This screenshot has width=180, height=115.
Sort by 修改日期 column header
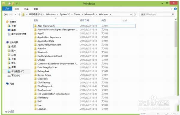tap(85, 20)
